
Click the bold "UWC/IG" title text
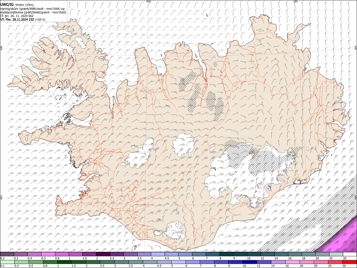tap(7, 5)
